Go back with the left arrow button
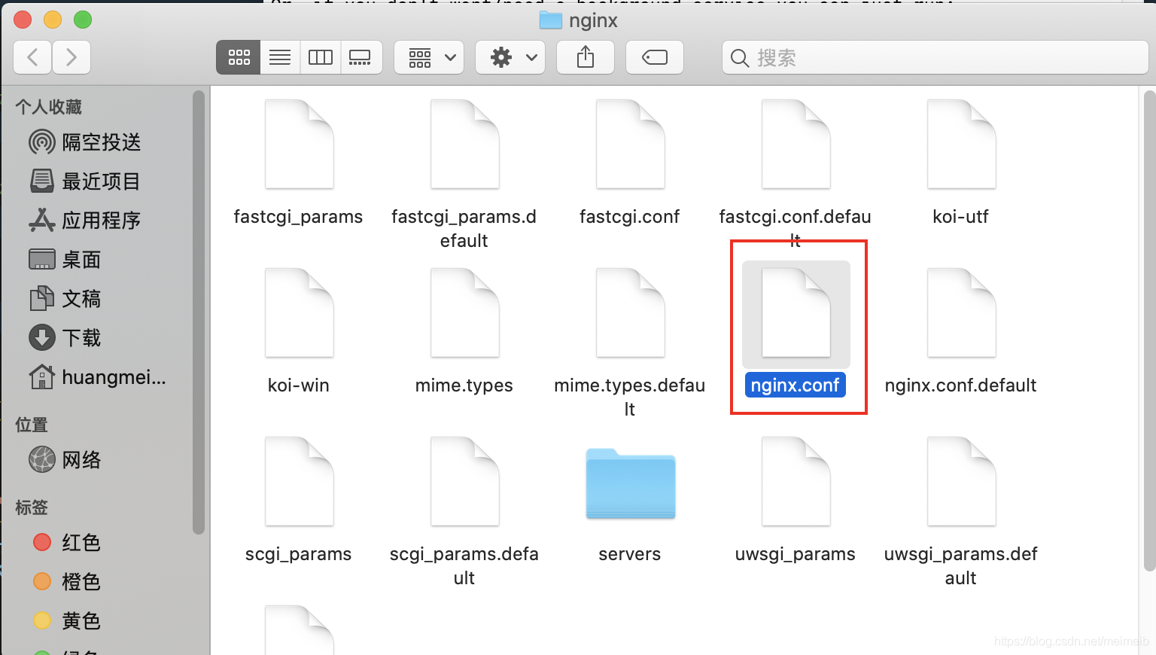This screenshot has width=1156, height=655. click(32, 57)
